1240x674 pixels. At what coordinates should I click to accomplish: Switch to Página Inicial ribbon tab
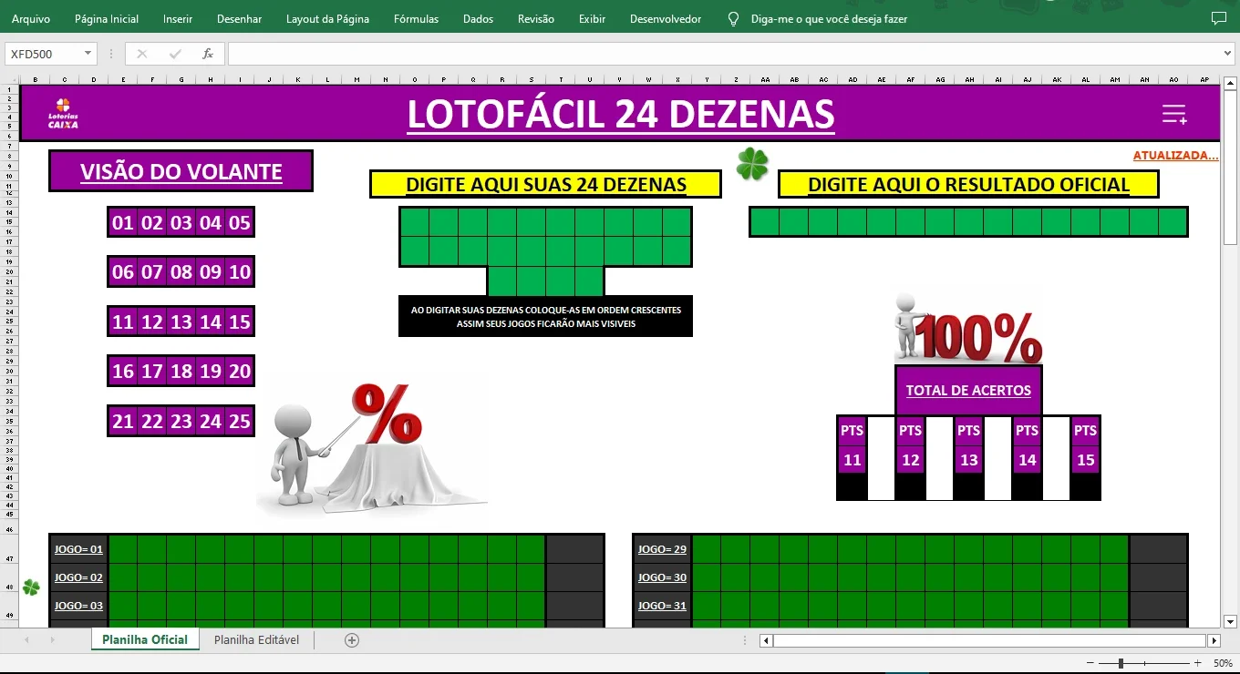click(107, 18)
